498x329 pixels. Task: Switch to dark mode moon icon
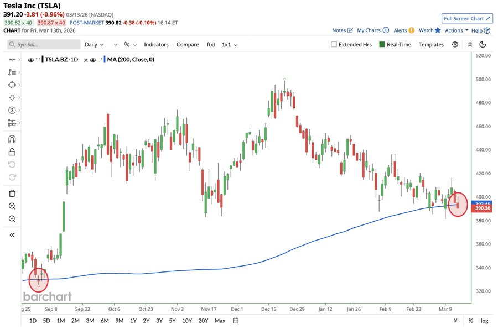coord(483,44)
